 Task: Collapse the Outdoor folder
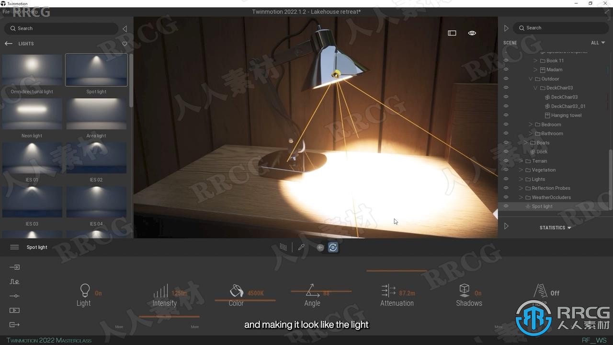point(531,79)
